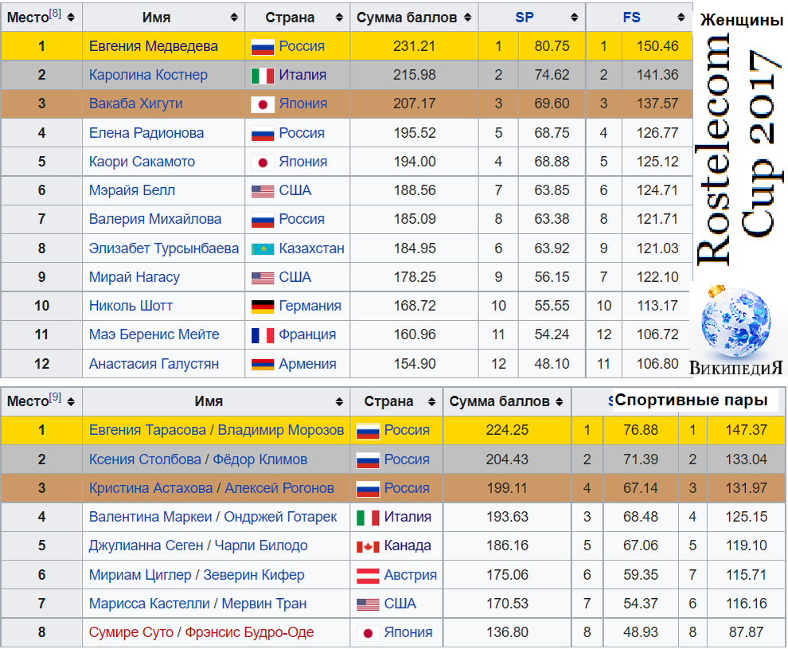
Task: Open Фёдор Климов link
Action: click(260, 459)
